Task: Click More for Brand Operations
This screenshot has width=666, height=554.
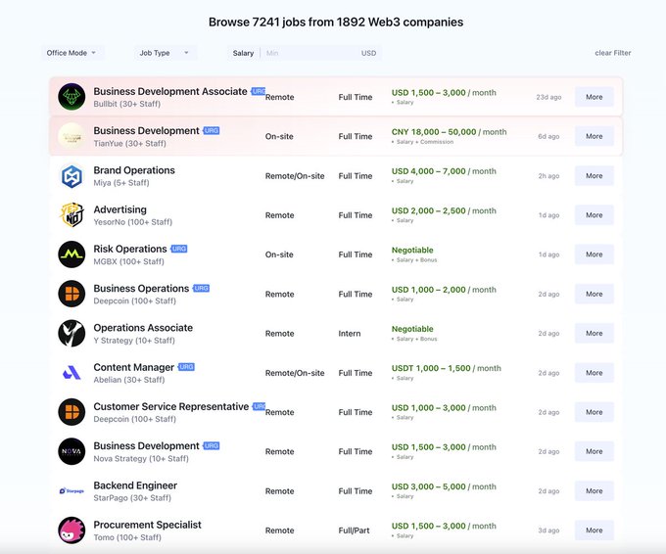Action: pos(595,176)
